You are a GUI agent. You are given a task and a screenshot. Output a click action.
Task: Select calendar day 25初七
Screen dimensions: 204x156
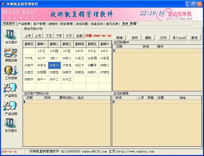click(x=80, y=72)
